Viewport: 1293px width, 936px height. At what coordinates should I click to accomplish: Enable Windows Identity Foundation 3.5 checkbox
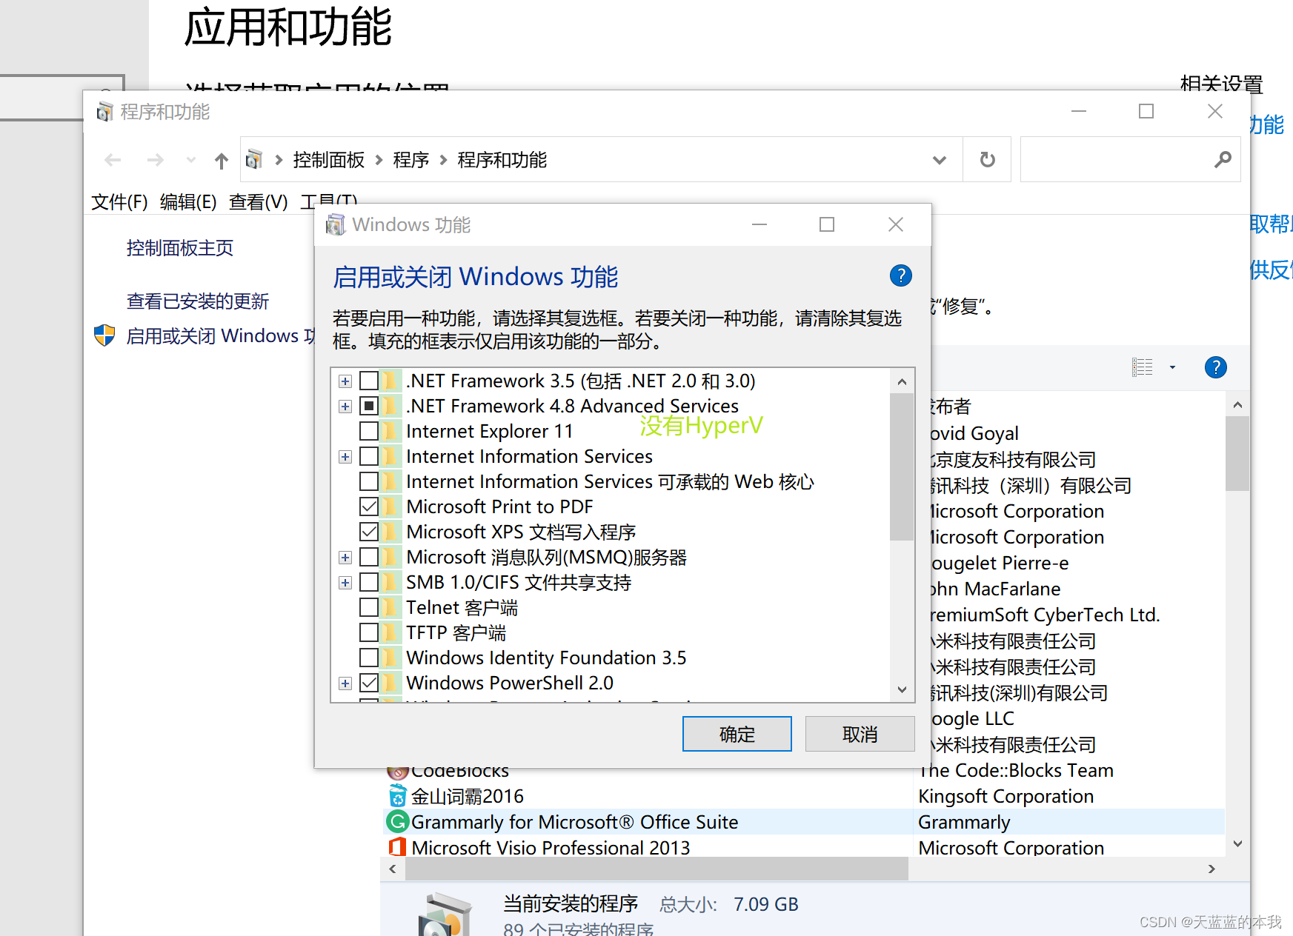coord(369,658)
